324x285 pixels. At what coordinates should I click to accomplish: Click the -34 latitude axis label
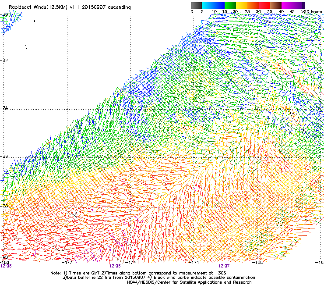pyautogui.click(x=4, y=108)
